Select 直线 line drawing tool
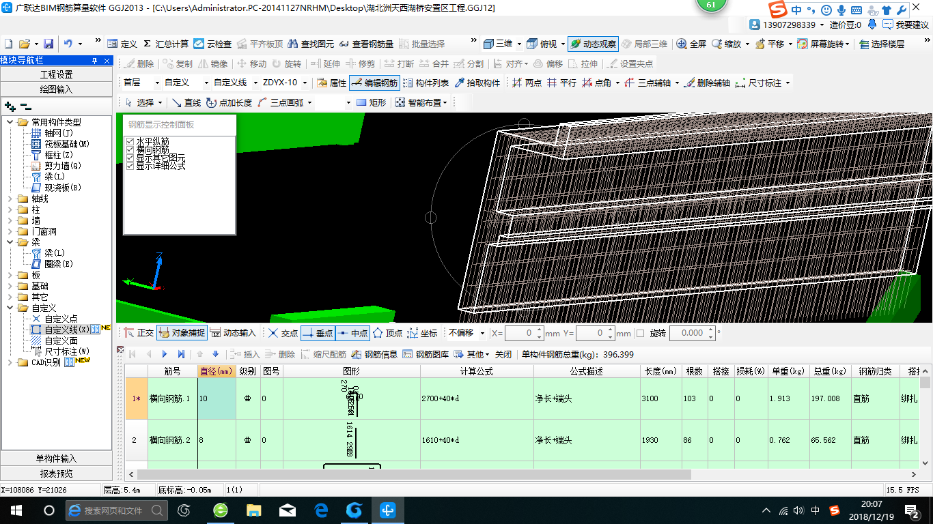 click(x=186, y=103)
